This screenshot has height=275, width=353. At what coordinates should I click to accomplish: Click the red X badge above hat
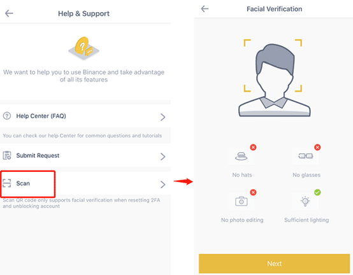(x=253, y=147)
